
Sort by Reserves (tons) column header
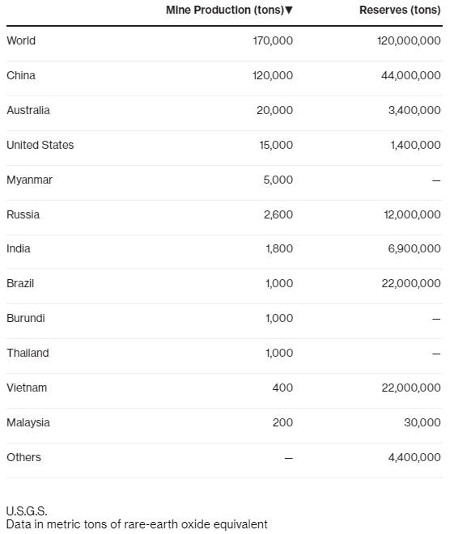click(400, 11)
